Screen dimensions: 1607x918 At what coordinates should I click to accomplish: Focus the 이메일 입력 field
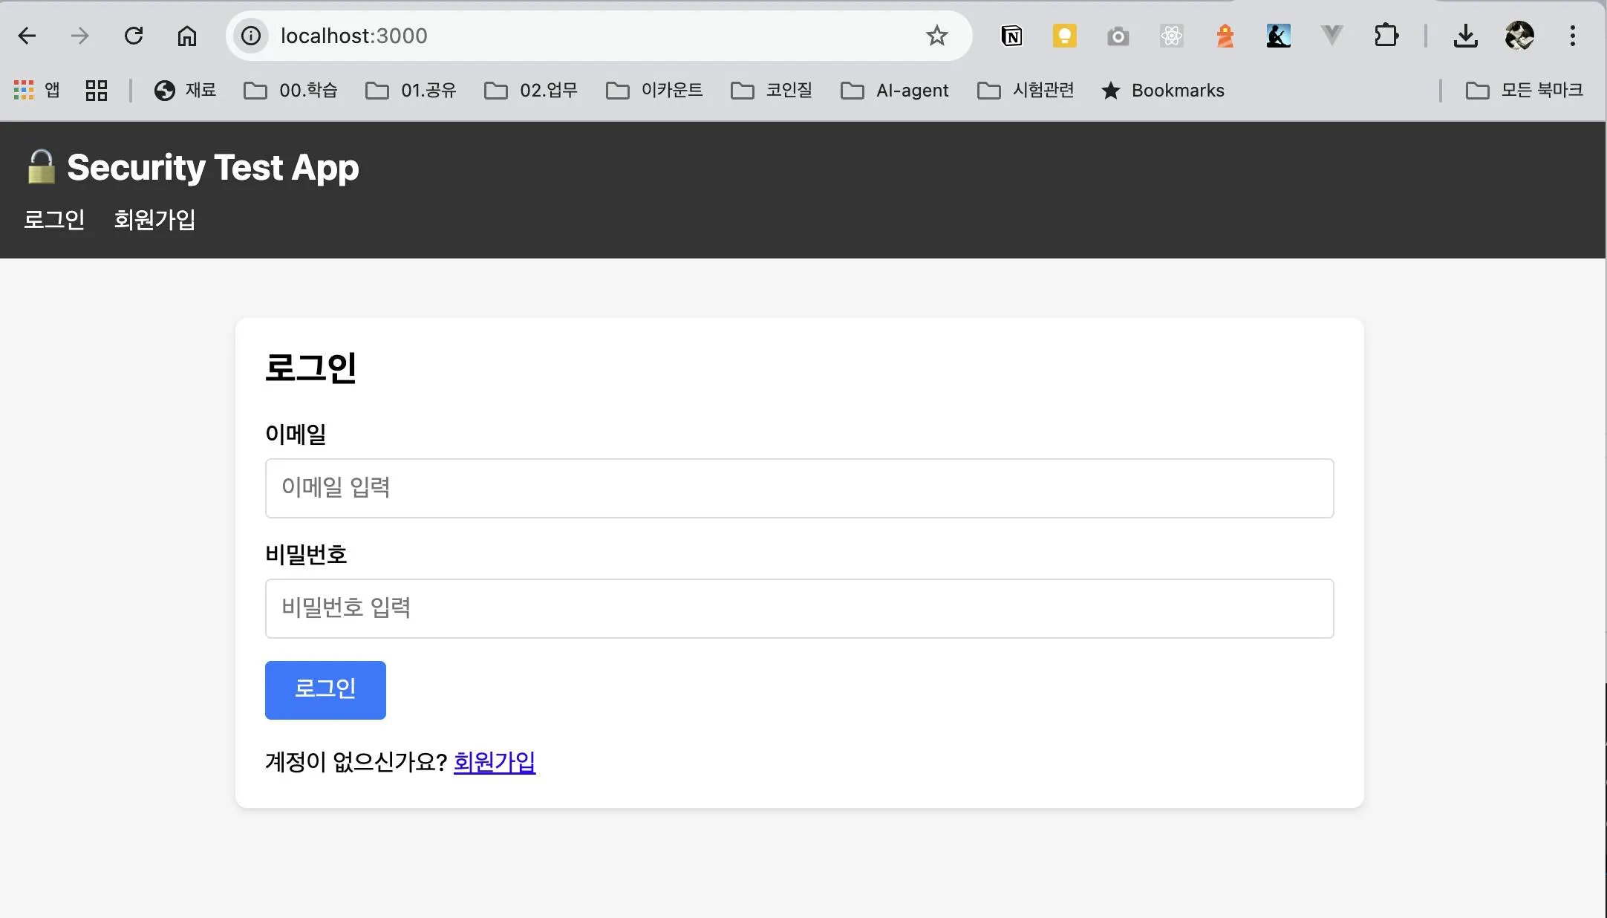pyautogui.click(x=799, y=488)
